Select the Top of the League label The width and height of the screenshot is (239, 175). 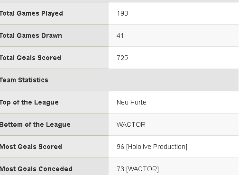(x=29, y=102)
